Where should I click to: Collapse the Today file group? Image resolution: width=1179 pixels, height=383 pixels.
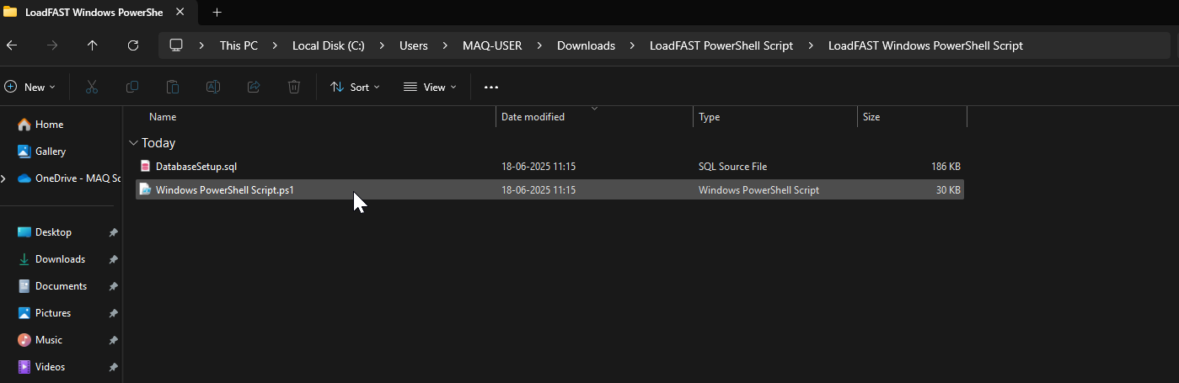tap(133, 143)
